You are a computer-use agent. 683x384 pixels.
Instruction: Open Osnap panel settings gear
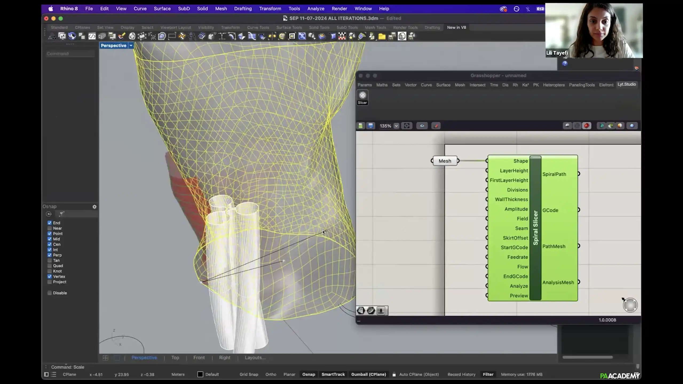(94, 207)
